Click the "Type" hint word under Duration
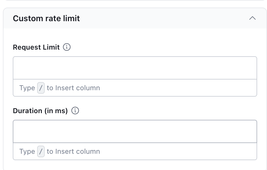The width and height of the screenshot is (267, 170). coord(27,151)
